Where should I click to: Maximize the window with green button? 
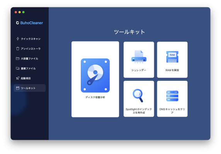pyautogui.click(x=24, y=12)
